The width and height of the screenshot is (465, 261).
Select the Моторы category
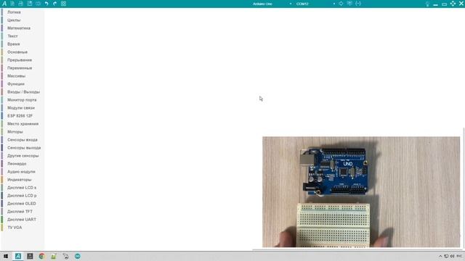tap(15, 132)
